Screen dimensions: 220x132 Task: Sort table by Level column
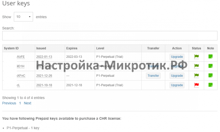pyautogui.click(x=118, y=48)
